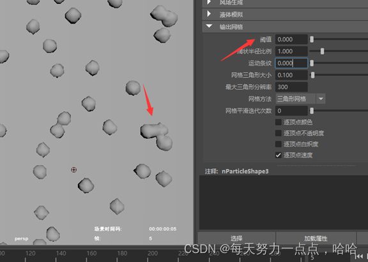
Task: Enable the 逐顶点颜色 checkbox
Action: (x=279, y=122)
